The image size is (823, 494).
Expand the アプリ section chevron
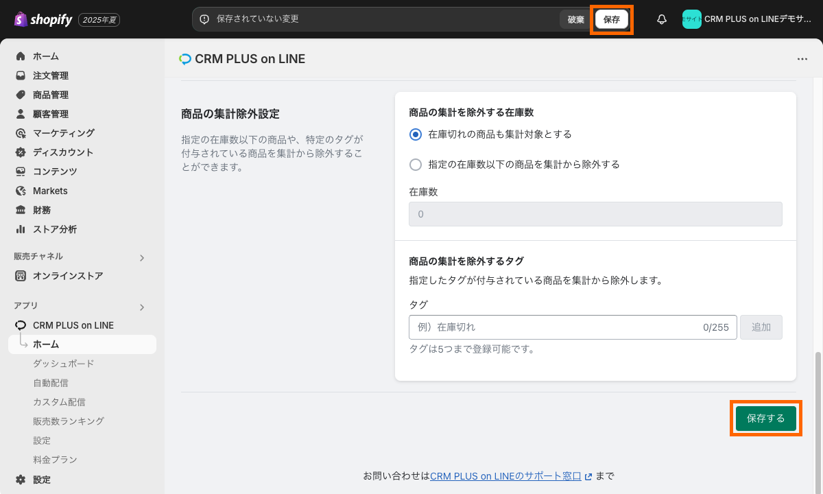(142, 307)
